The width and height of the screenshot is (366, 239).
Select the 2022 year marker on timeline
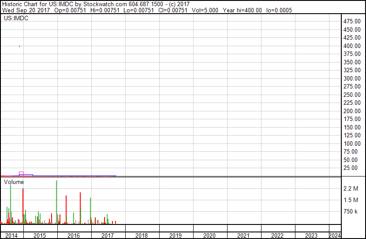(277, 235)
